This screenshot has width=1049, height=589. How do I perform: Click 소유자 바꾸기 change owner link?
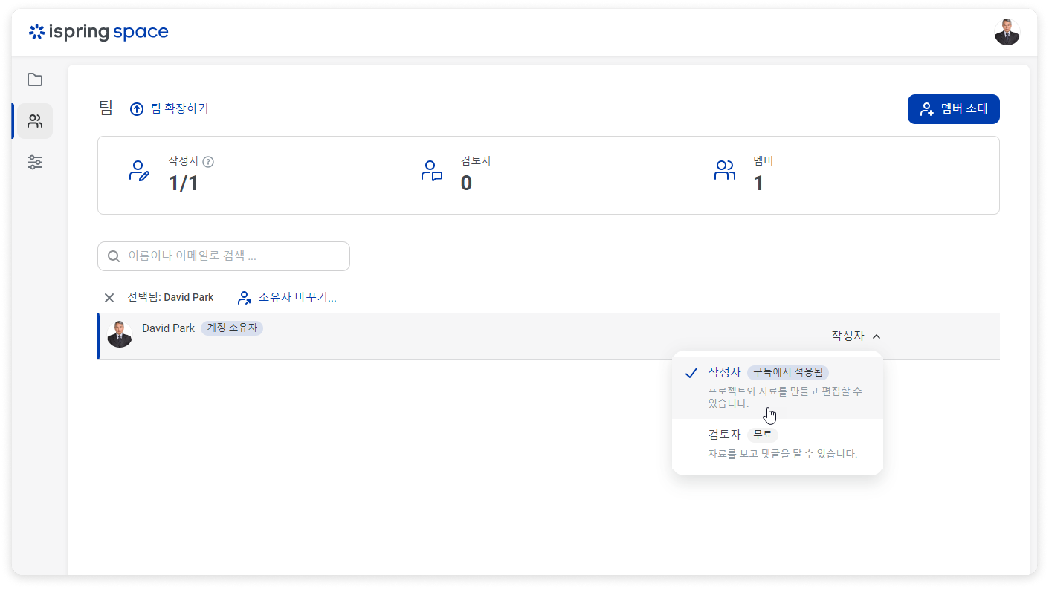(x=297, y=297)
